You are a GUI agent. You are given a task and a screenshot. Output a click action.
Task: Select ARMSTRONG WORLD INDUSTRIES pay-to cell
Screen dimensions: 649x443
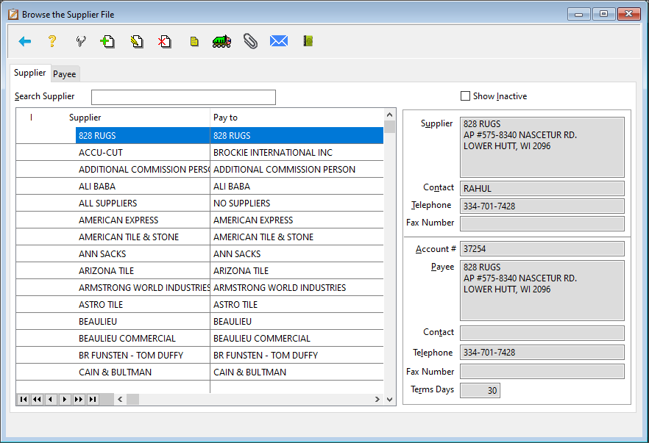[297, 288]
